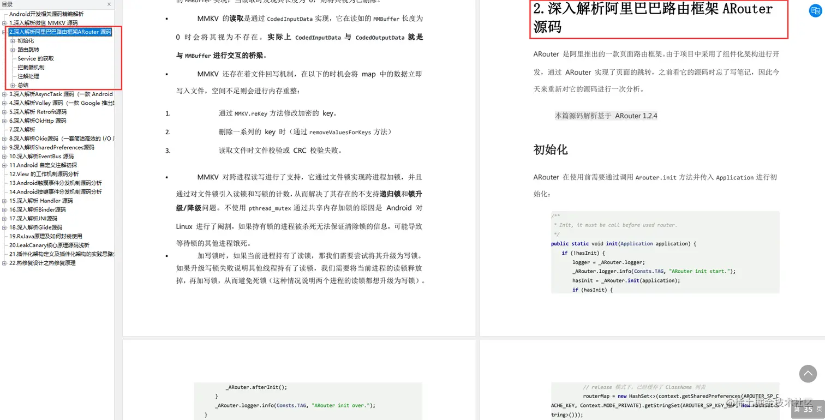Open outline entry 3.深入解析AsyncTask 源码
Viewport: 825px width, 420px height.
click(x=61, y=94)
